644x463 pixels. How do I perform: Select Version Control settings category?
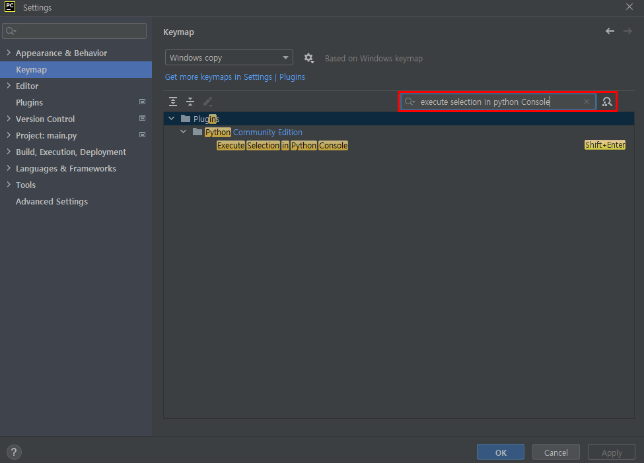click(45, 119)
